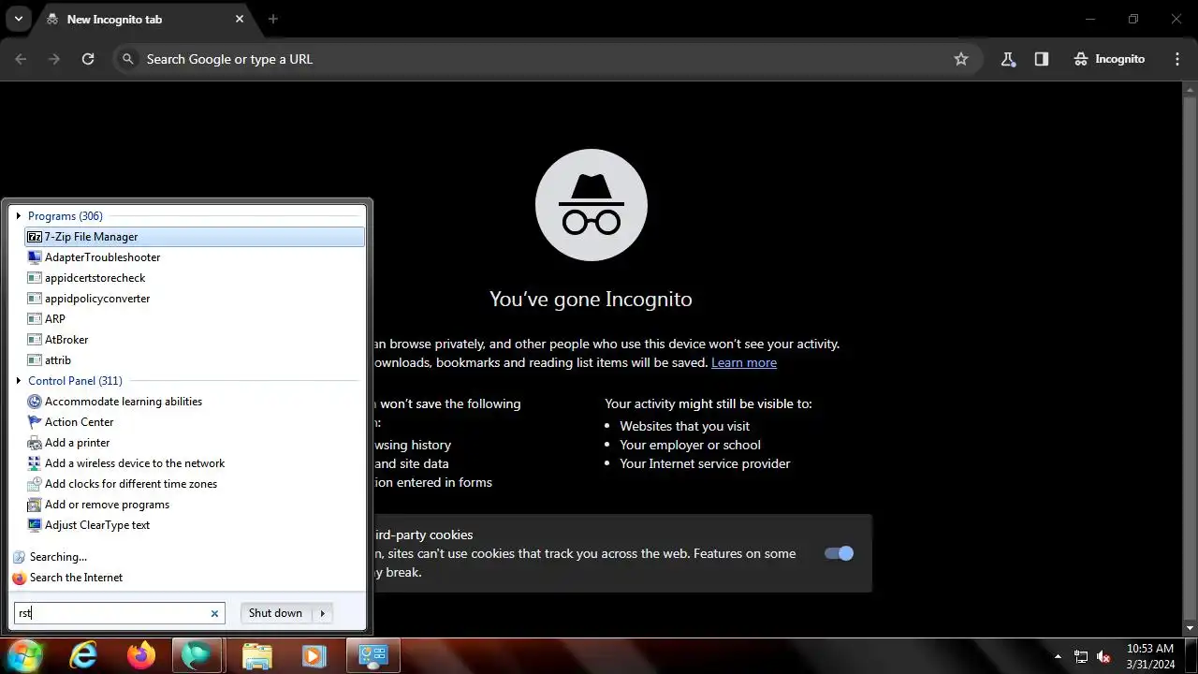
Task: Click the 7-Zip icon in results
Action: coord(35,237)
